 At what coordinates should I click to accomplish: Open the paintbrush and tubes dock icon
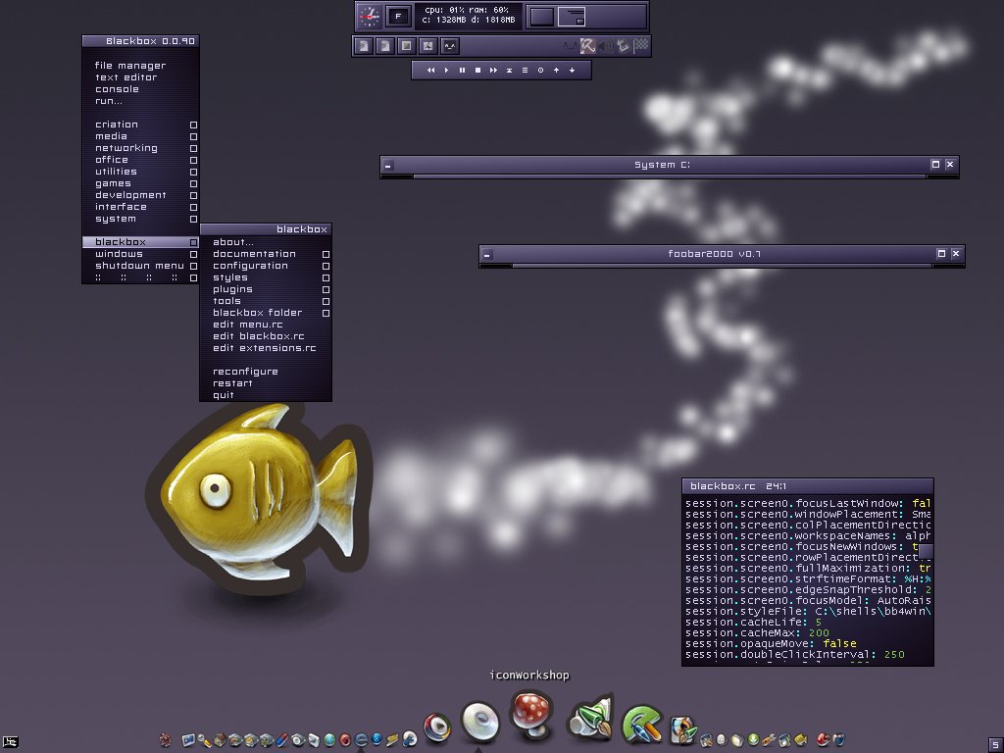(589, 719)
